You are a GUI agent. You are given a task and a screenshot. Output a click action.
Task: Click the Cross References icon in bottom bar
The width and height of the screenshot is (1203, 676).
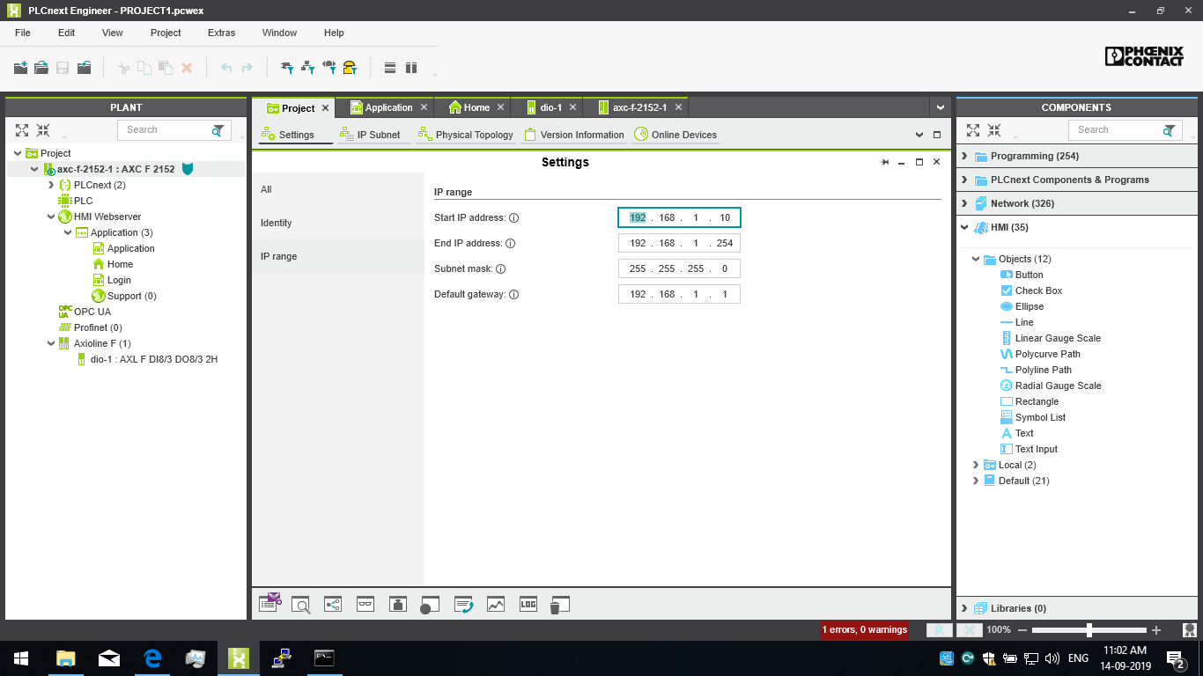(333, 604)
